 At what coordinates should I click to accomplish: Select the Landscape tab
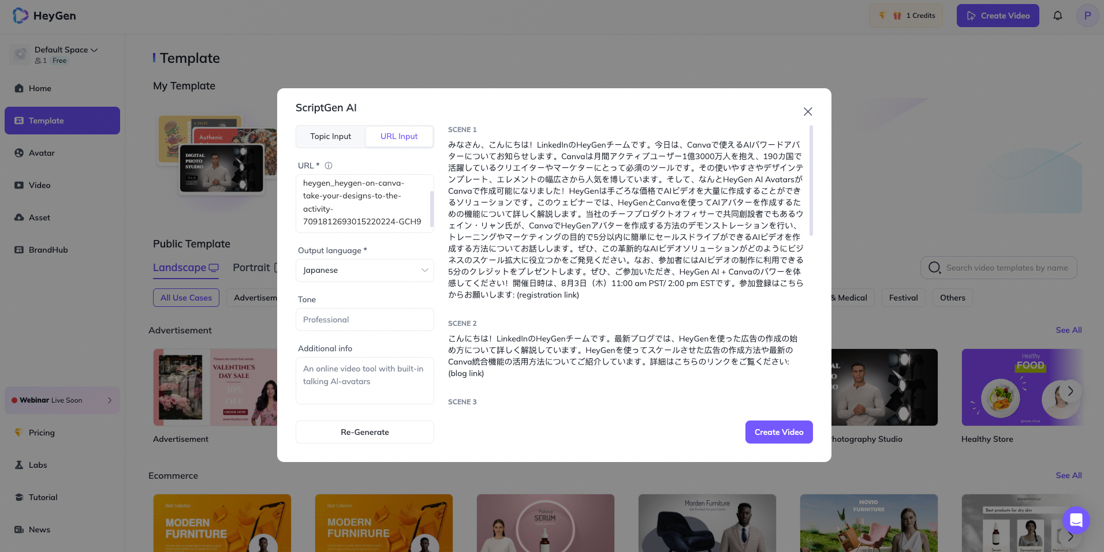(x=186, y=268)
